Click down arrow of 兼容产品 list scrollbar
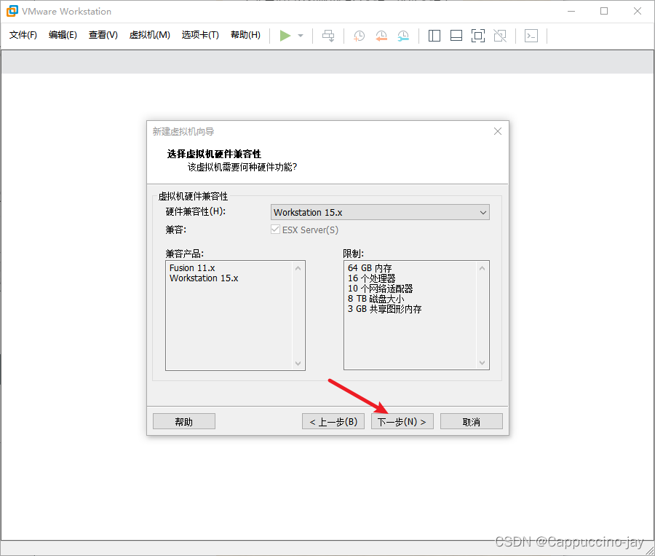The width and height of the screenshot is (655, 556). 298,363
